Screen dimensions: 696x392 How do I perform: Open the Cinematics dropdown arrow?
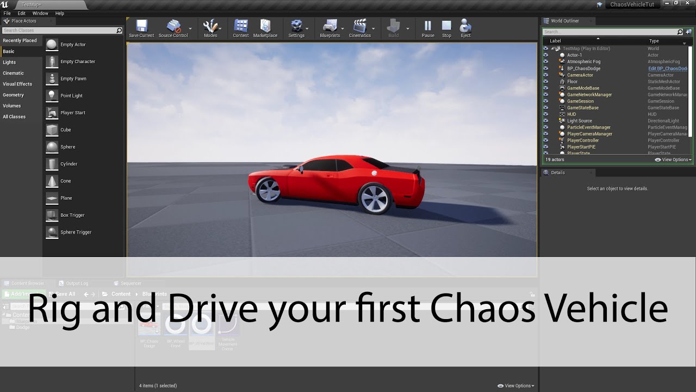tap(374, 29)
